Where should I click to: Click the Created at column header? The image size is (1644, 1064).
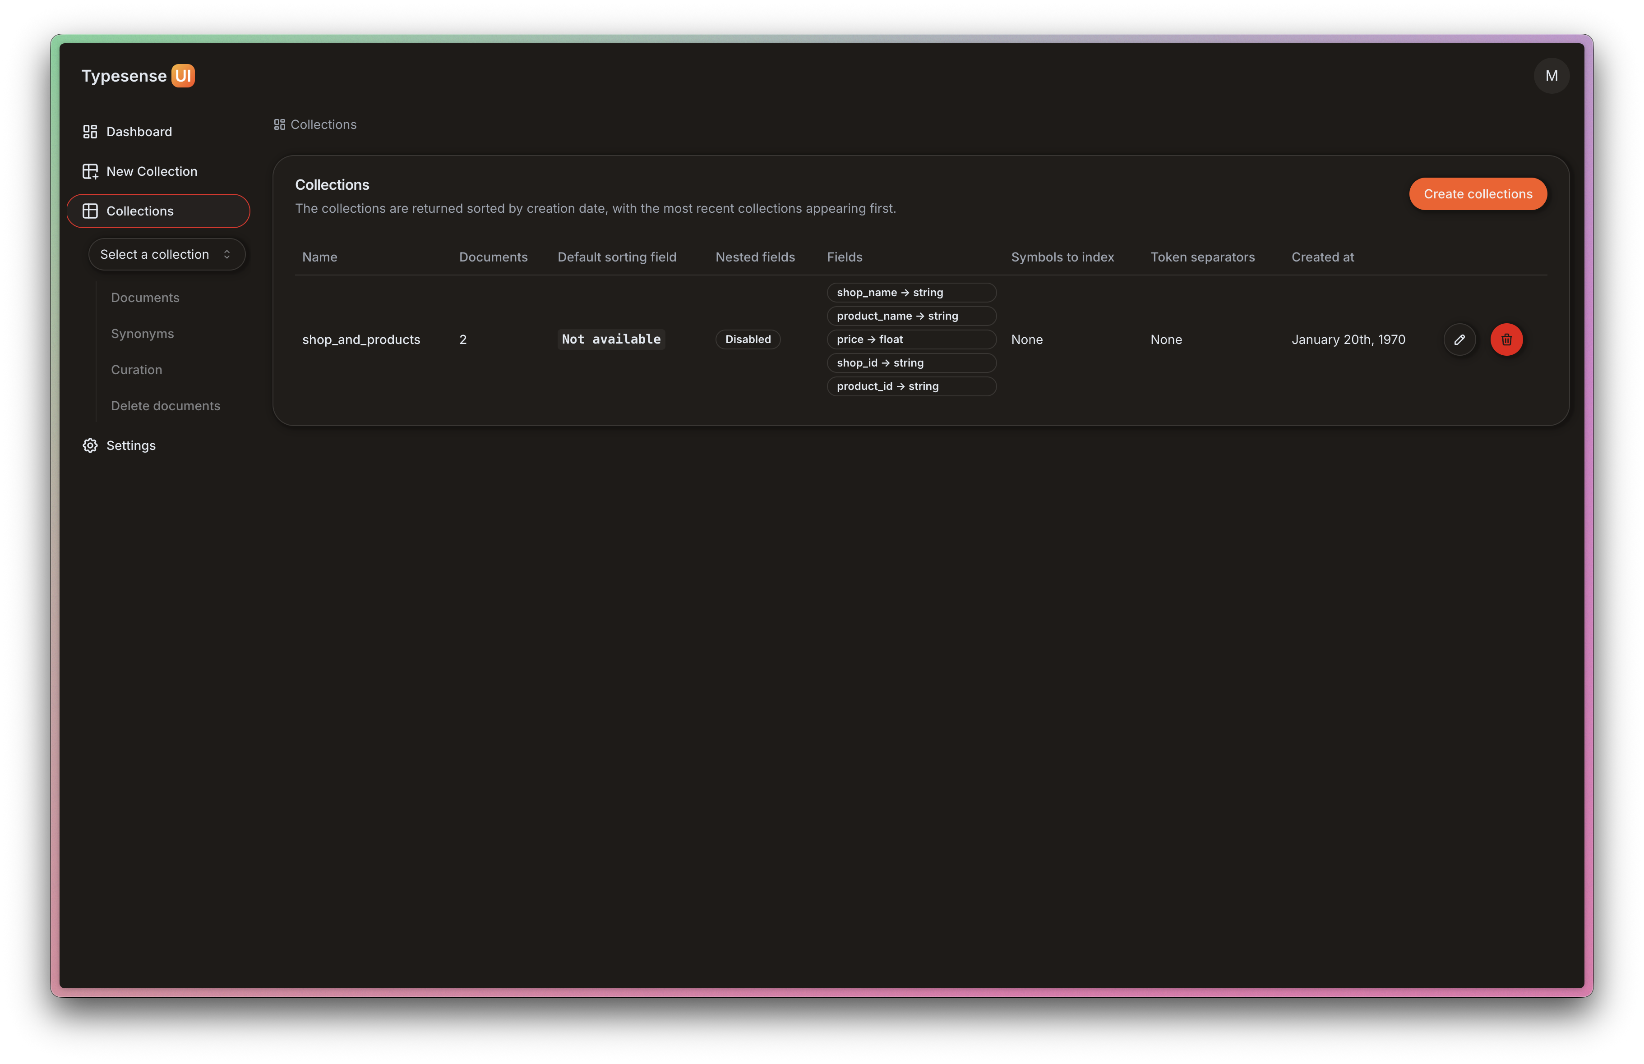(1322, 257)
